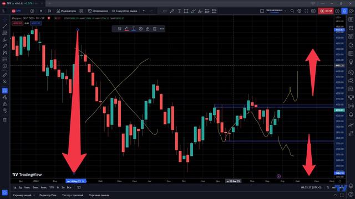Select the text T tool in top toolbar
The image size is (355, 199).
point(179,11)
